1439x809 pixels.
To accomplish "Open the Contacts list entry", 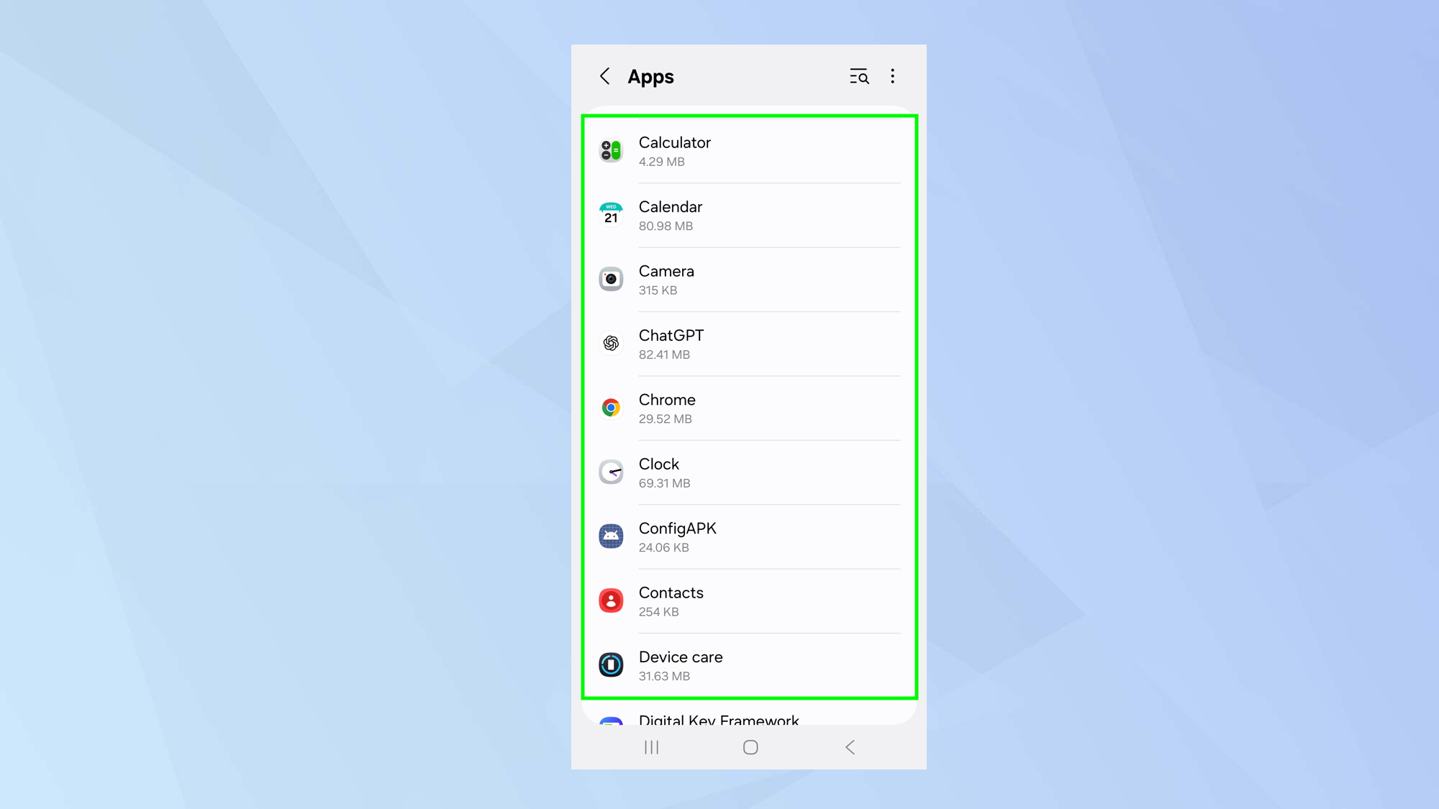I will (749, 601).
